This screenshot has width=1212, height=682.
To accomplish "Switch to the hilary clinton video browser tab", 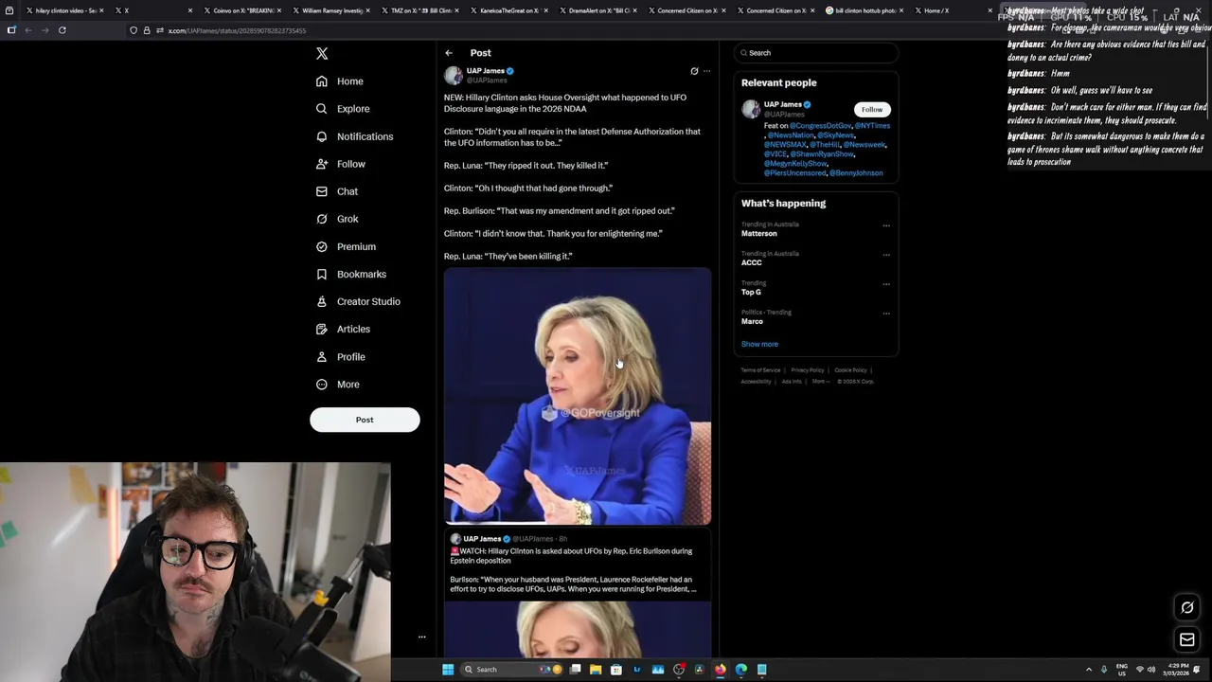I will coord(66,10).
